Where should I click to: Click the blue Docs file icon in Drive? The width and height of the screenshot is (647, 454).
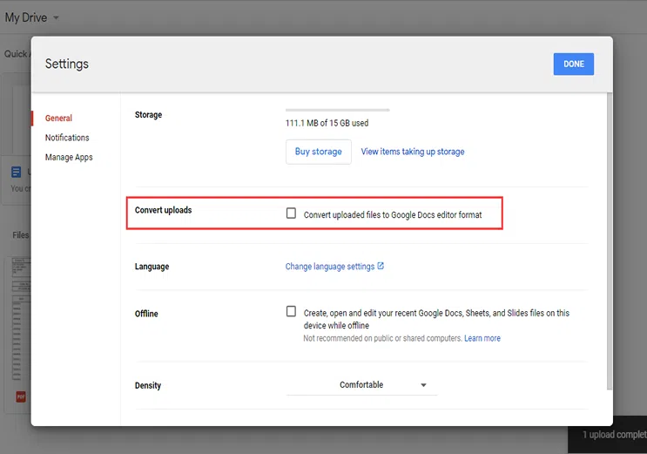[16, 172]
